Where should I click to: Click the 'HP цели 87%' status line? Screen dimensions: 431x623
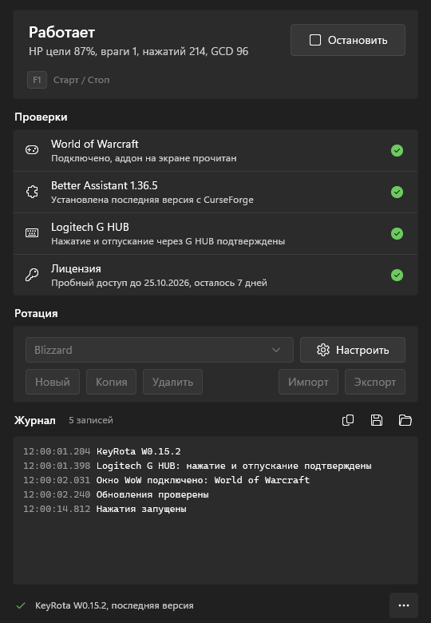pyautogui.click(x=139, y=51)
